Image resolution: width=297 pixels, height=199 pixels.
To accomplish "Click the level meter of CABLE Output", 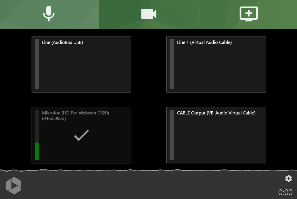I will pyautogui.click(x=172, y=135).
